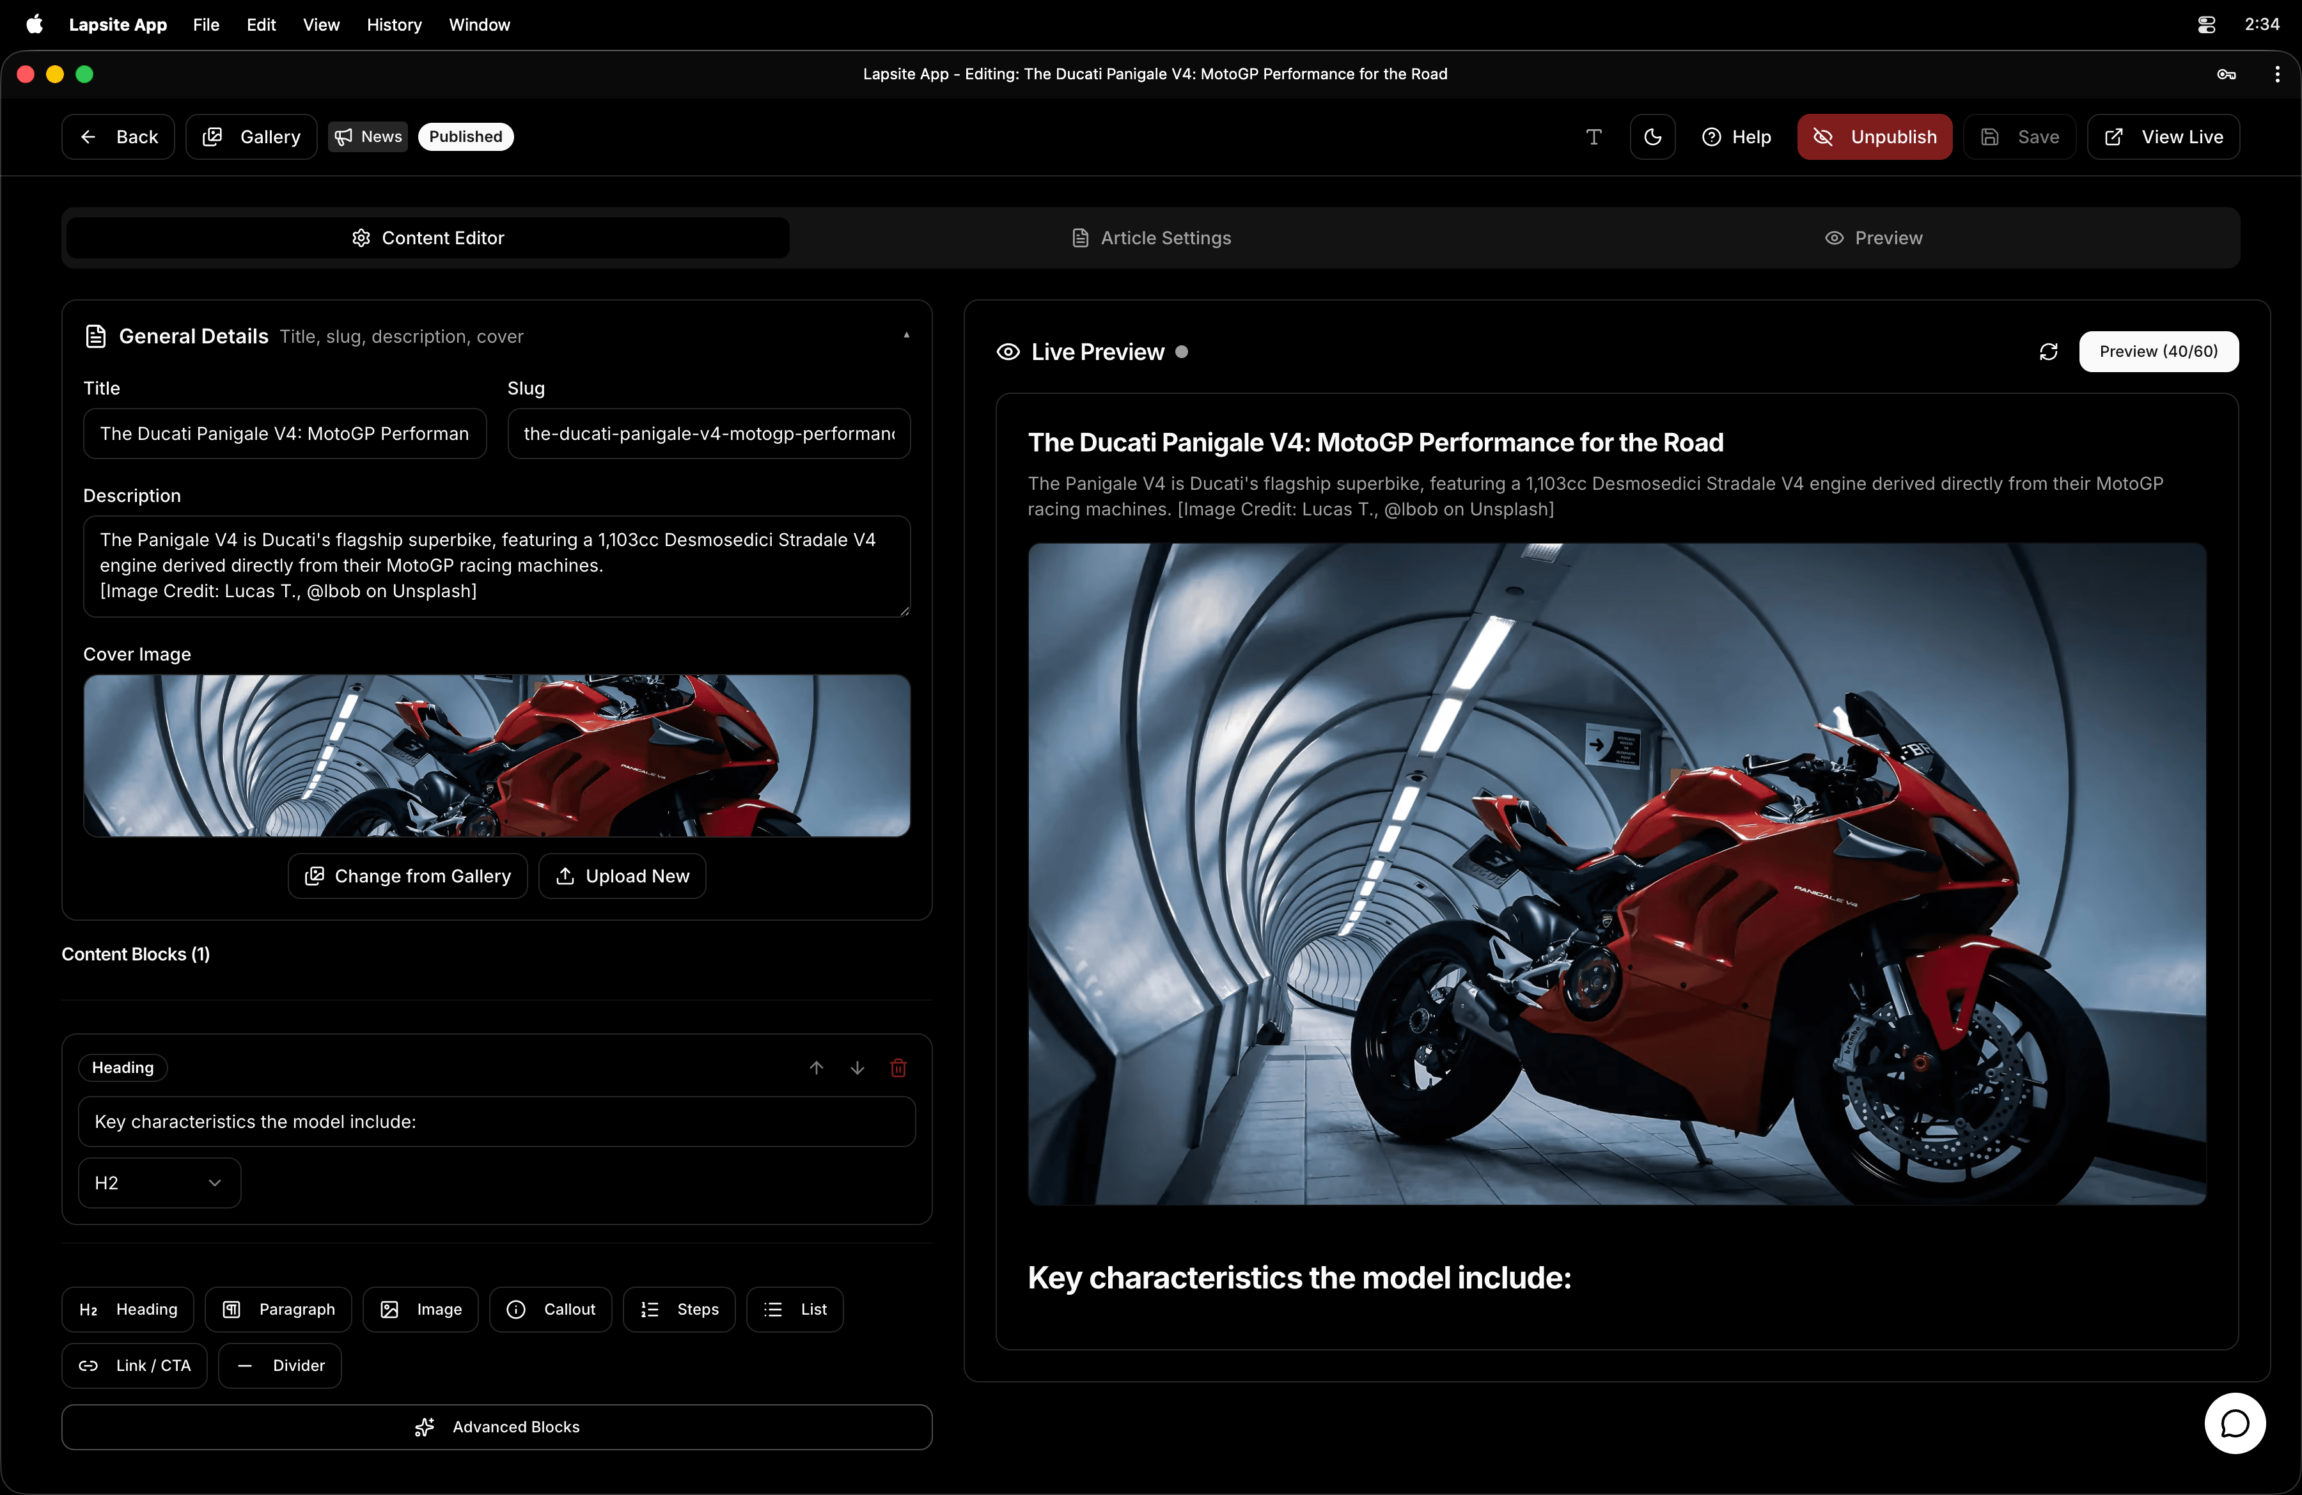2302x1495 pixels.
Task: Expand Advanced Blocks
Action: tap(496, 1427)
